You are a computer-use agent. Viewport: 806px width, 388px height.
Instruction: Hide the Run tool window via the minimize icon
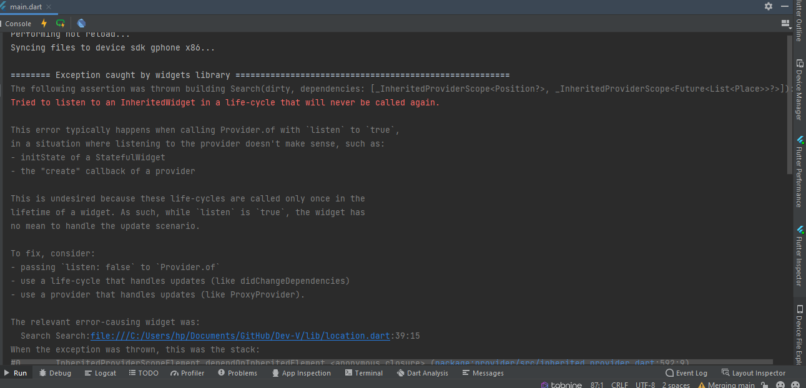tap(785, 6)
